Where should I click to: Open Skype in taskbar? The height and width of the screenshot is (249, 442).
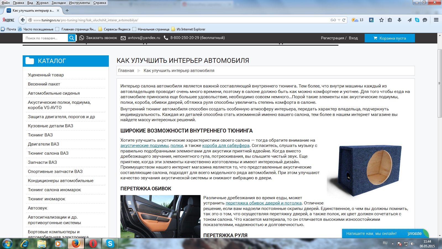tap(110, 243)
